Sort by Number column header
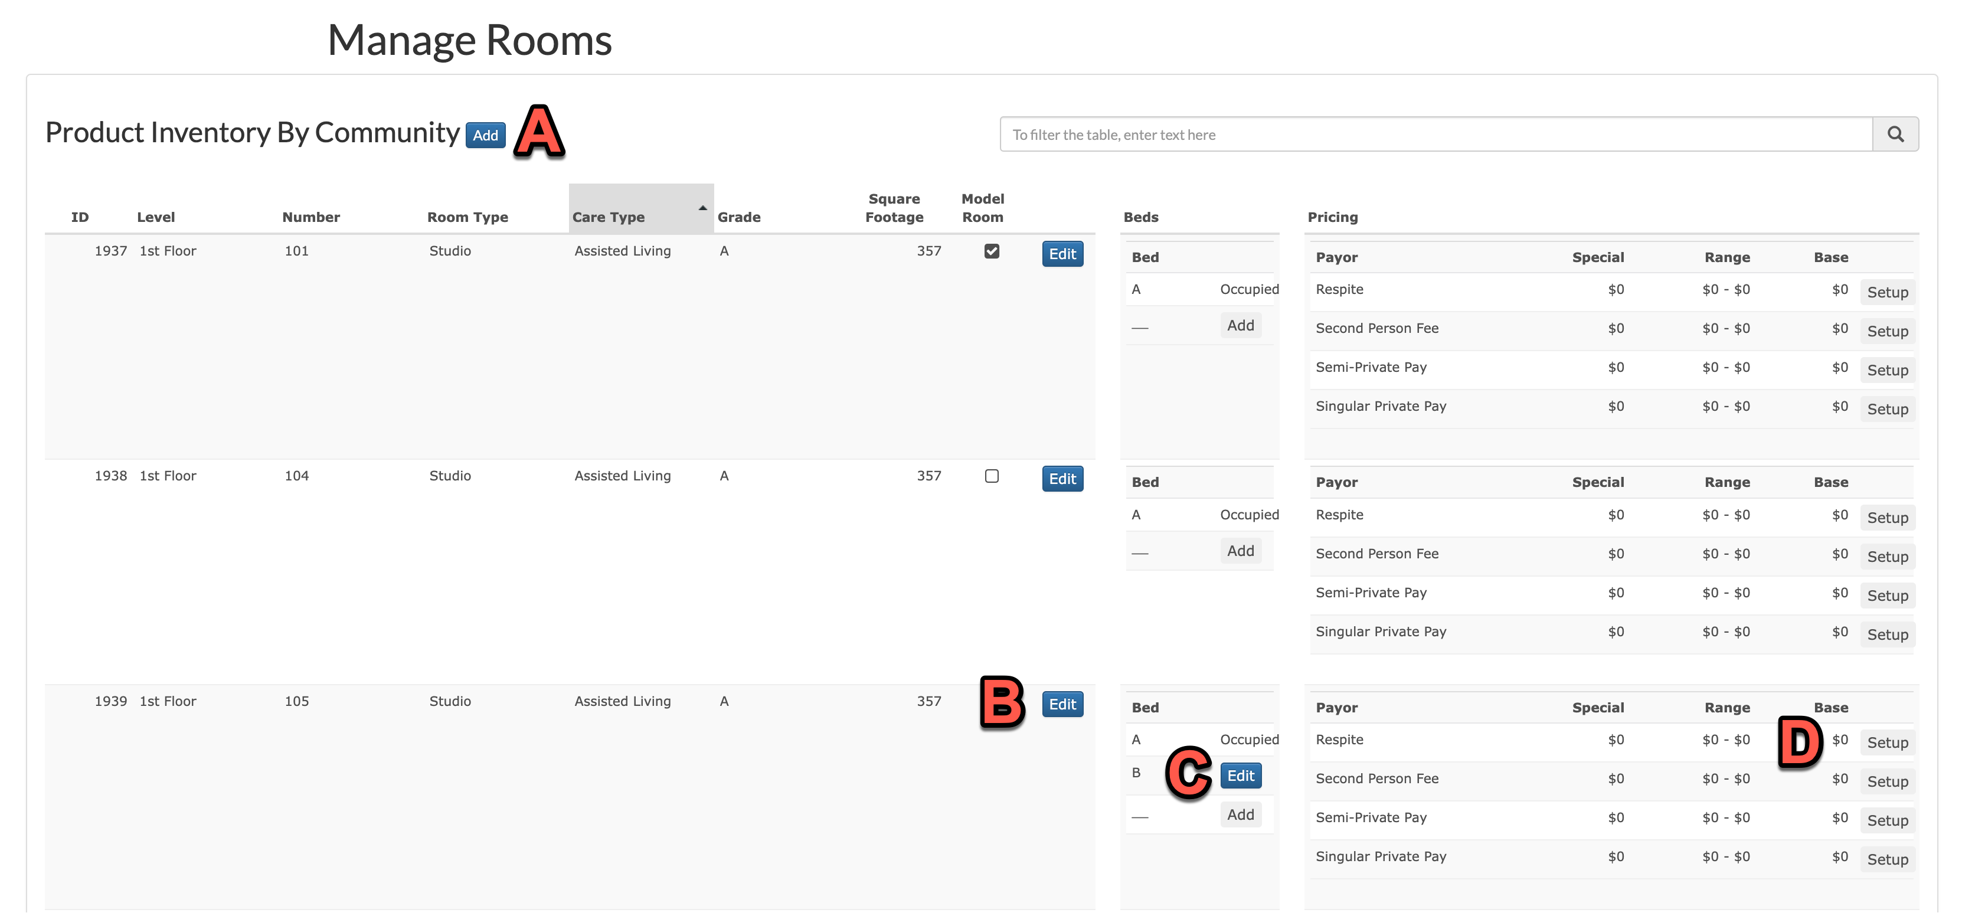Screen dimensions: 1962x916 (310, 217)
